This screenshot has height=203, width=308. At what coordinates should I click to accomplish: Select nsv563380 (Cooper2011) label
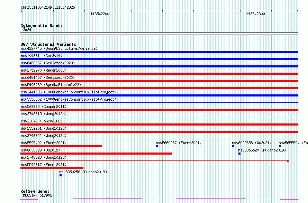coord(44,107)
